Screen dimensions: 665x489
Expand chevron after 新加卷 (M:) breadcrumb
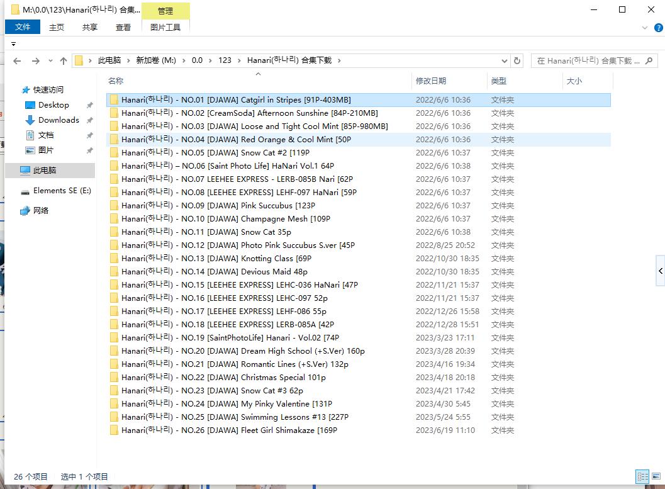coord(184,60)
